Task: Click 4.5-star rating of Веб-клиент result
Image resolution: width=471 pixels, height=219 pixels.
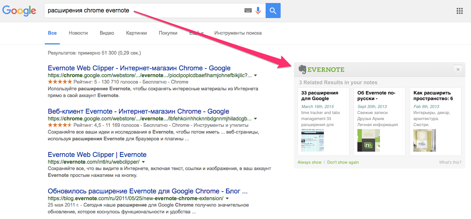Action: click(x=60, y=125)
